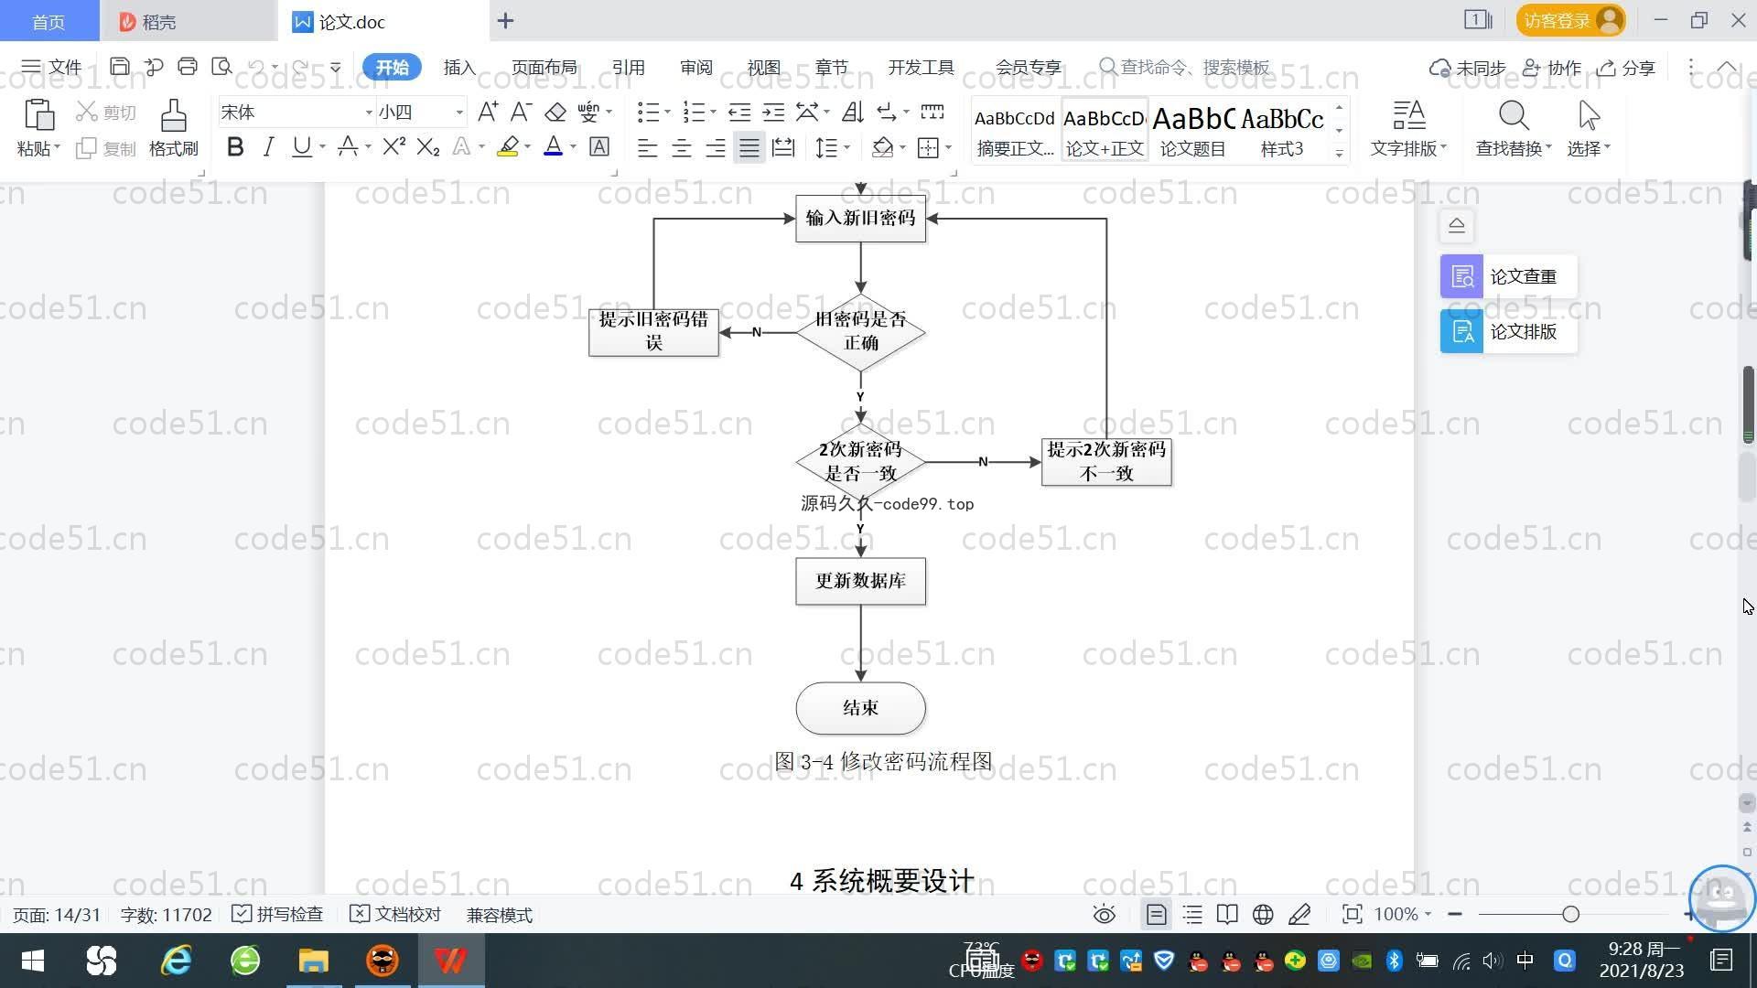Click the Save document icon

tap(119, 66)
